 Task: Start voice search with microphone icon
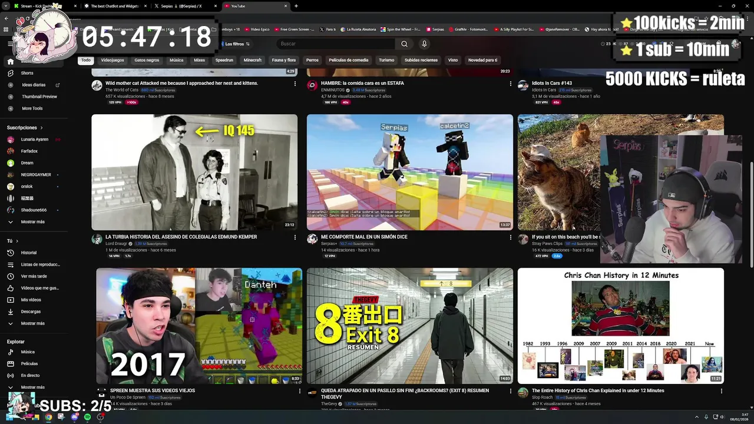click(424, 44)
